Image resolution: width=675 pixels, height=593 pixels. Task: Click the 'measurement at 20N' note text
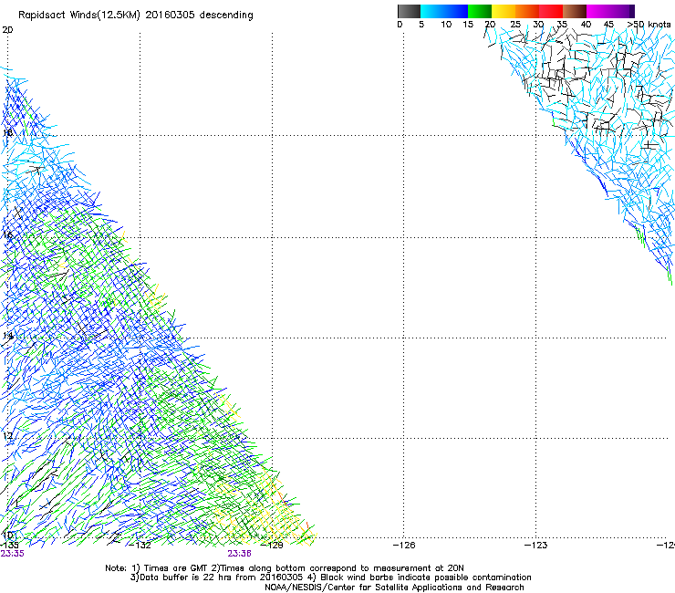[421, 568]
